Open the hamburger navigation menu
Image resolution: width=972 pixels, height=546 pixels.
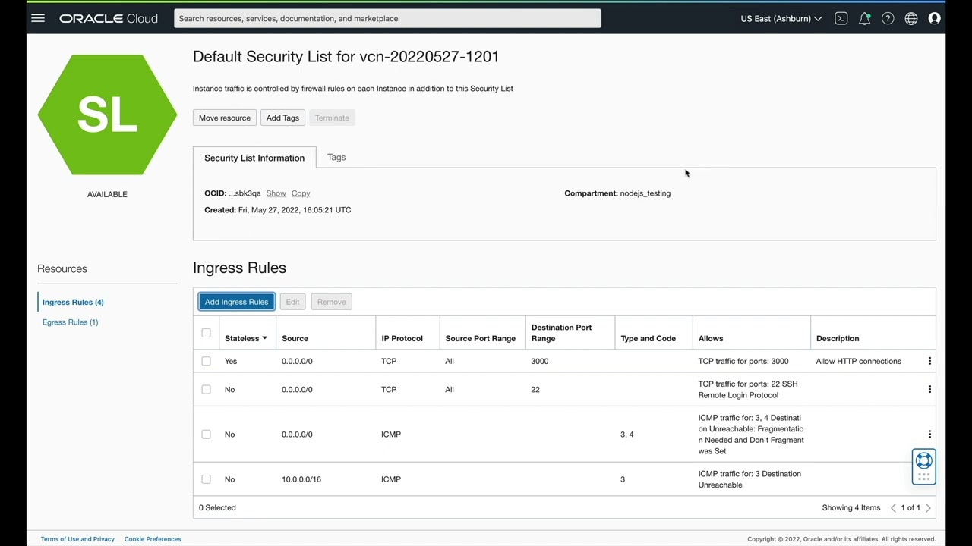pos(38,18)
